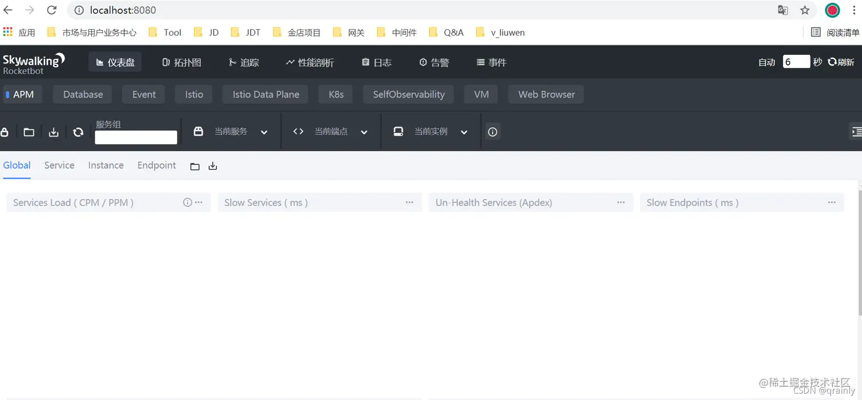Open the folder import icon beside lock
Image resolution: width=862 pixels, height=400 pixels.
(29, 132)
